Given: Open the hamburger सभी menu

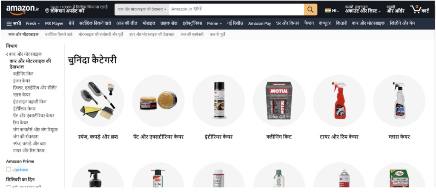Looking at the screenshot, I should click(14, 24).
